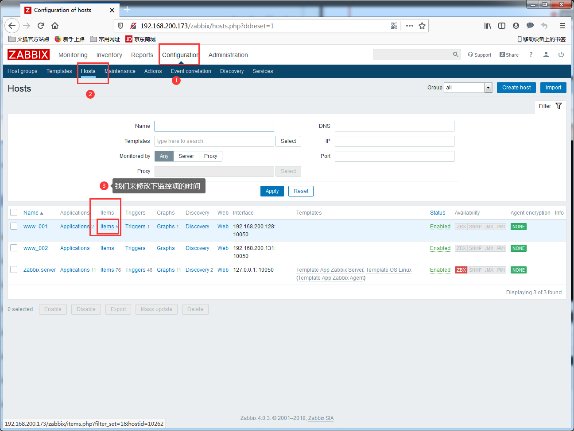The width and height of the screenshot is (574, 431).
Task: Reload the current page
Action: (x=41, y=26)
